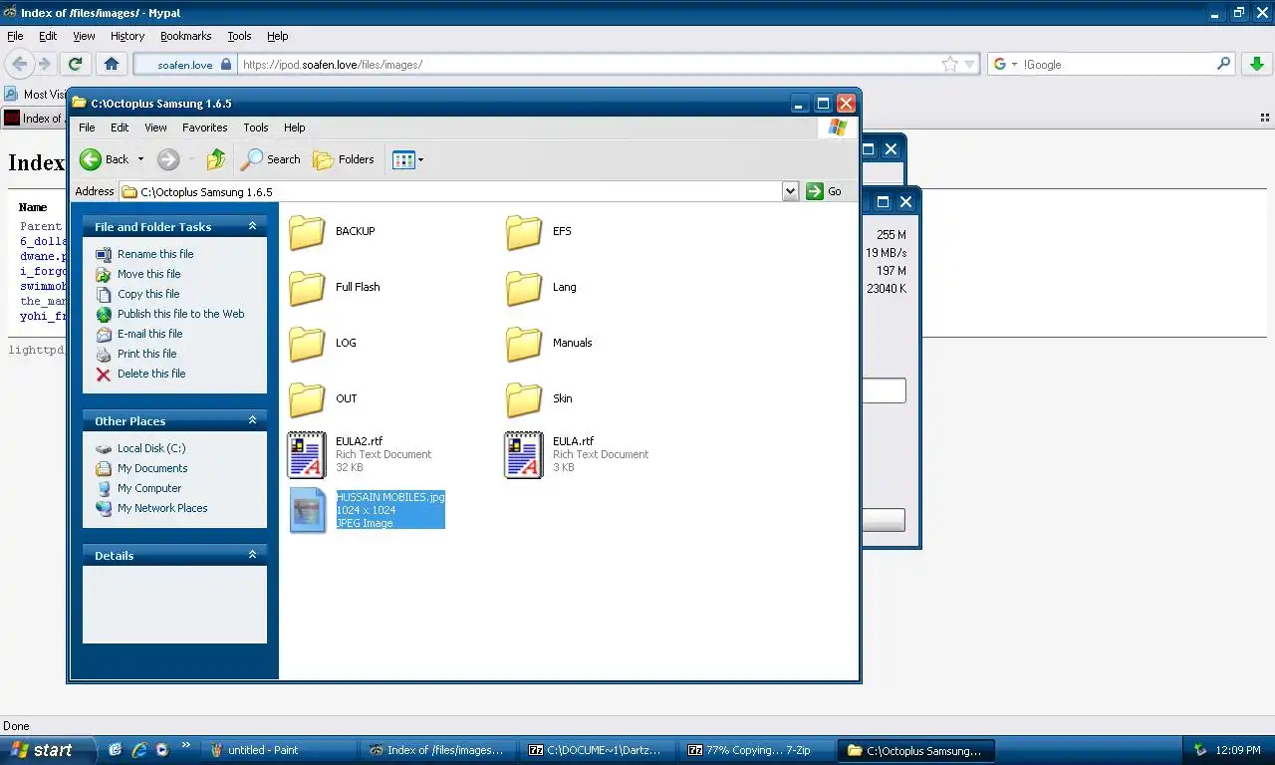Select the EULA.rtf document icon
Screen dimensions: 1275x765
524,455
